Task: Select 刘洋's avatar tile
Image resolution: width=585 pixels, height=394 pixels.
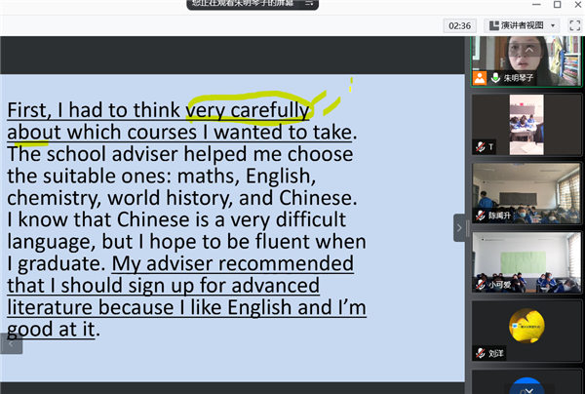Action: pyautogui.click(x=526, y=332)
